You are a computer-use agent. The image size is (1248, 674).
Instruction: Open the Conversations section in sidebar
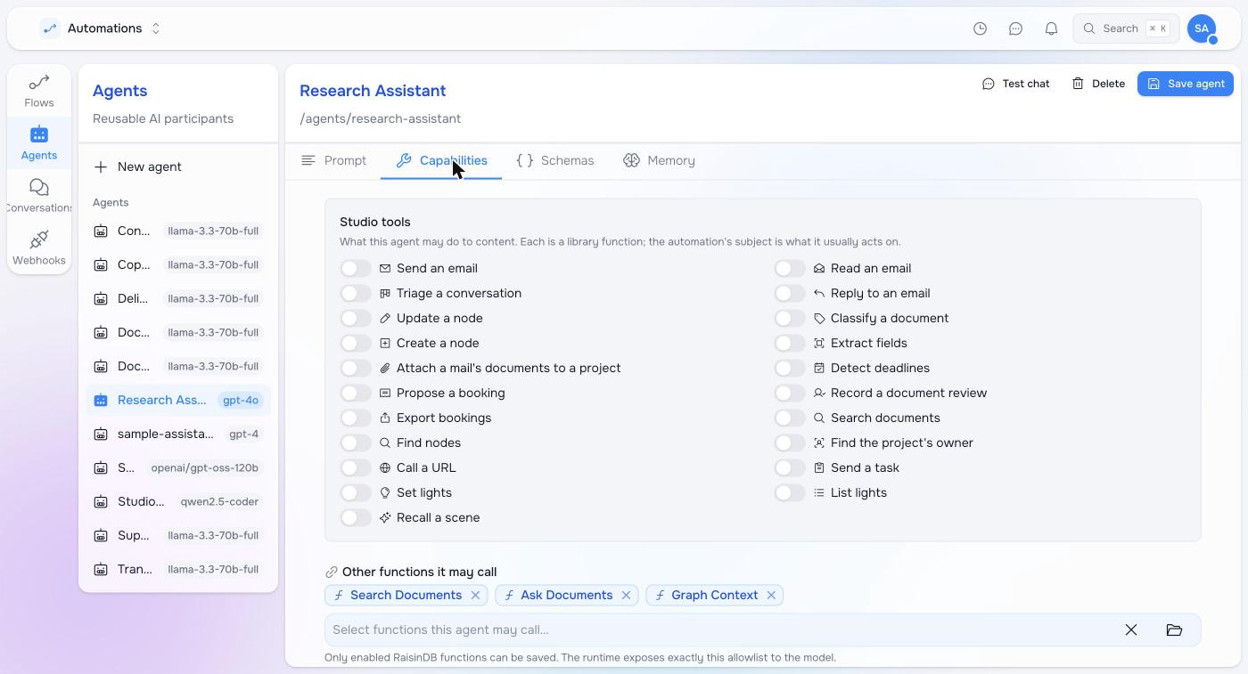(x=39, y=196)
